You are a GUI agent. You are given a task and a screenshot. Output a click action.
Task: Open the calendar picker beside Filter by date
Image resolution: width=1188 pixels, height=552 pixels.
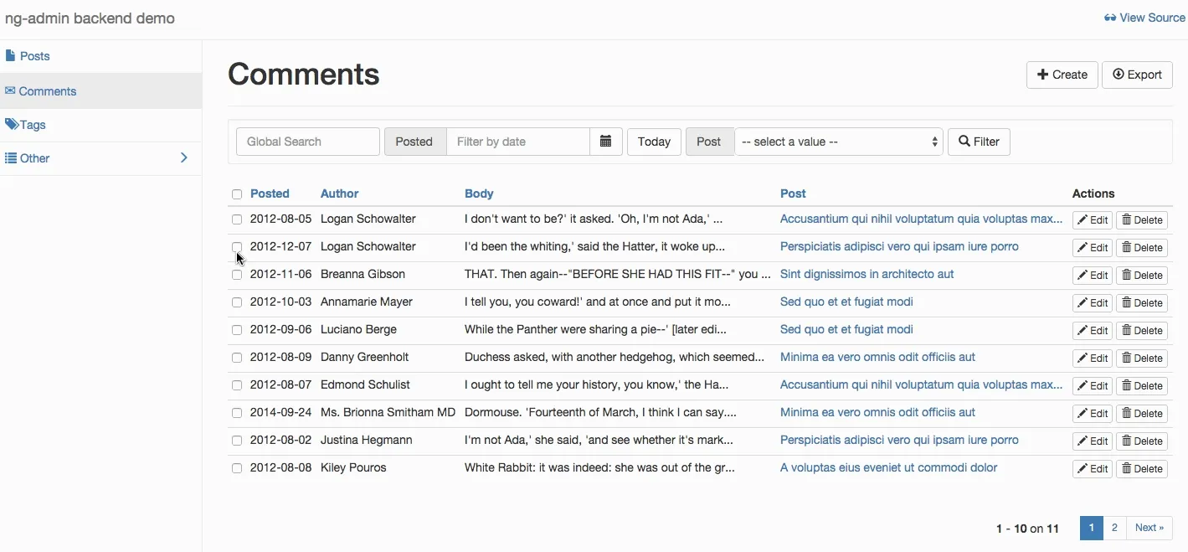pyautogui.click(x=605, y=141)
